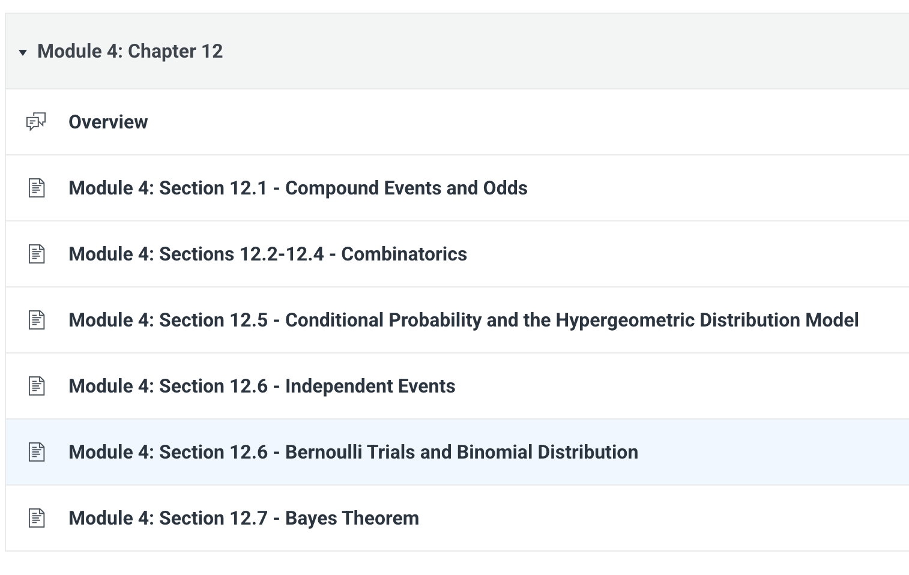The height and width of the screenshot is (575, 909).
Task: Click the page icon for Section 12.5
Action: (x=37, y=320)
